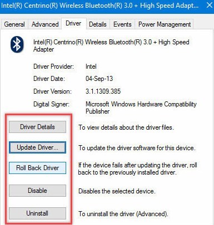Click the Bluetooth device icon
The height and width of the screenshot is (225, 214).
point(17,44)
